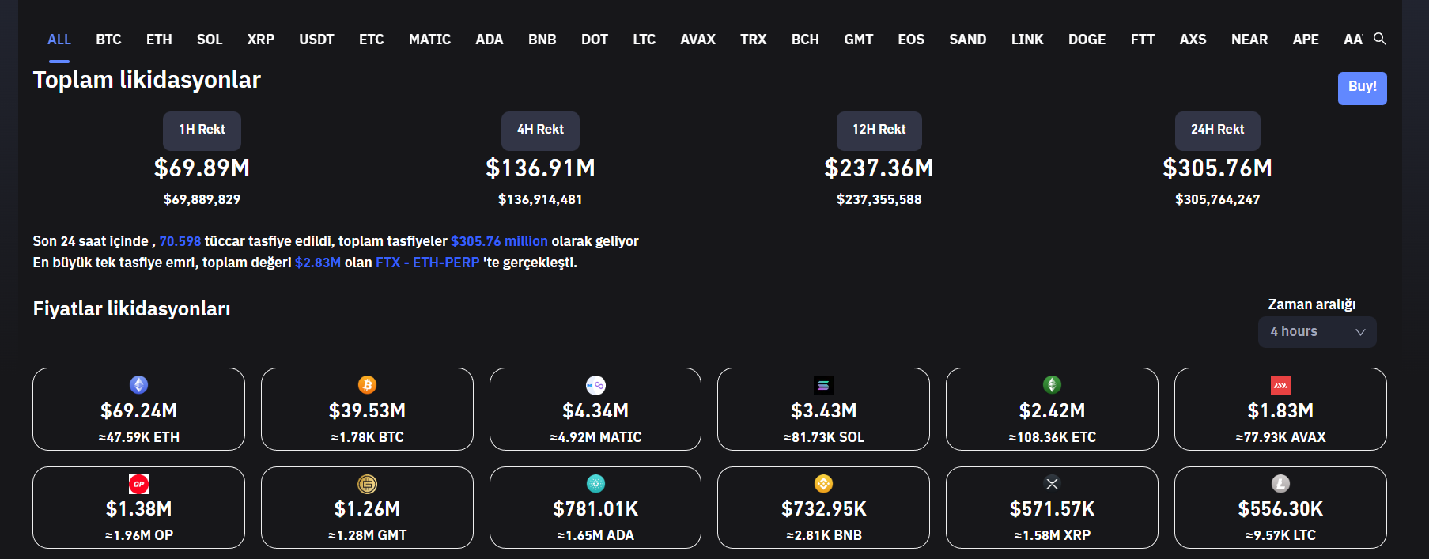
Task: Click the $781.01K ADA liquidation card
Action: [595, 508]
